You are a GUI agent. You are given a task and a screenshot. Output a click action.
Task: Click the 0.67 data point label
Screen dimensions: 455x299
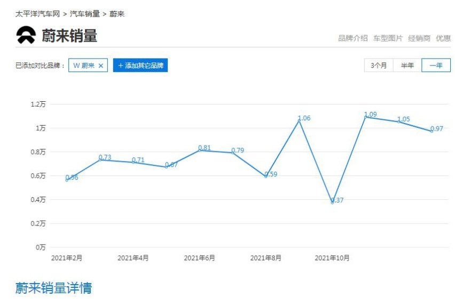[171, 165]
